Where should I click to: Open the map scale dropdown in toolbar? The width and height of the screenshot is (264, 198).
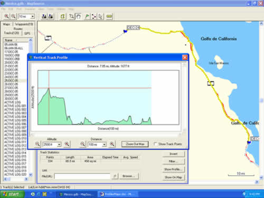[x=33, y=16]
